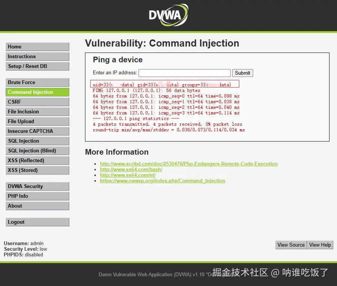This screenshot has height=286, width=337.
Task: Click the View Source button
Action: click(291, 245)
